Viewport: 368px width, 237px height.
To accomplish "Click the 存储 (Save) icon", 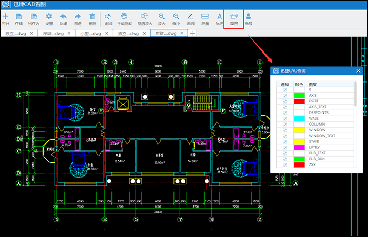I will 19,19.
